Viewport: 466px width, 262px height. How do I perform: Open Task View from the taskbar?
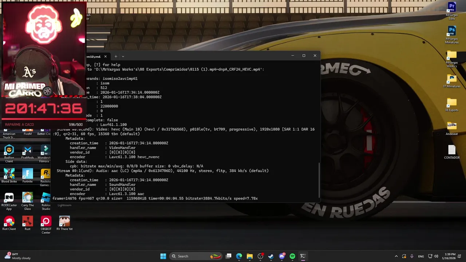228,256
